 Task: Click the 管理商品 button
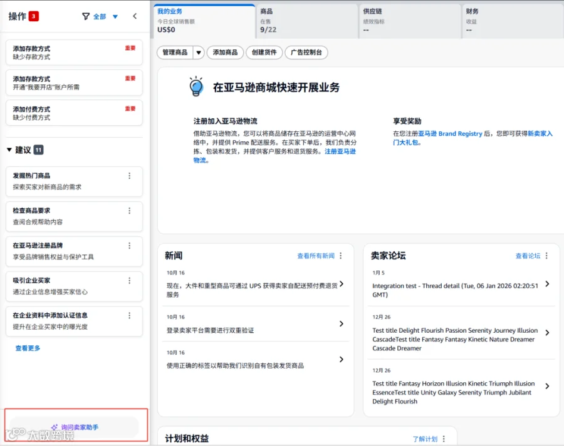[175, 53]
